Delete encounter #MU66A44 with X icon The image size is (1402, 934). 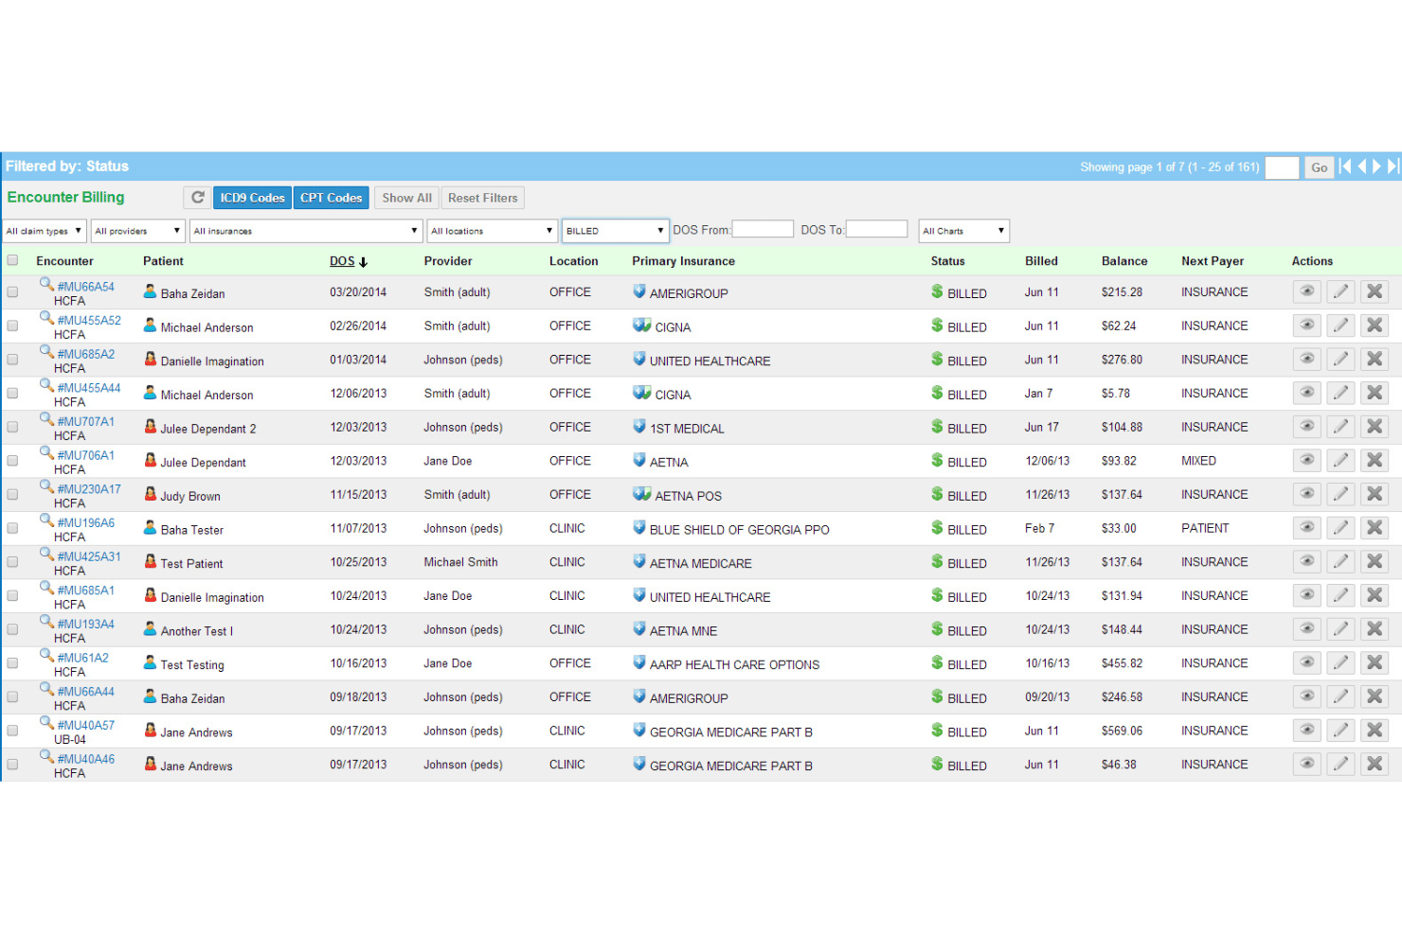click(1375, 696)
